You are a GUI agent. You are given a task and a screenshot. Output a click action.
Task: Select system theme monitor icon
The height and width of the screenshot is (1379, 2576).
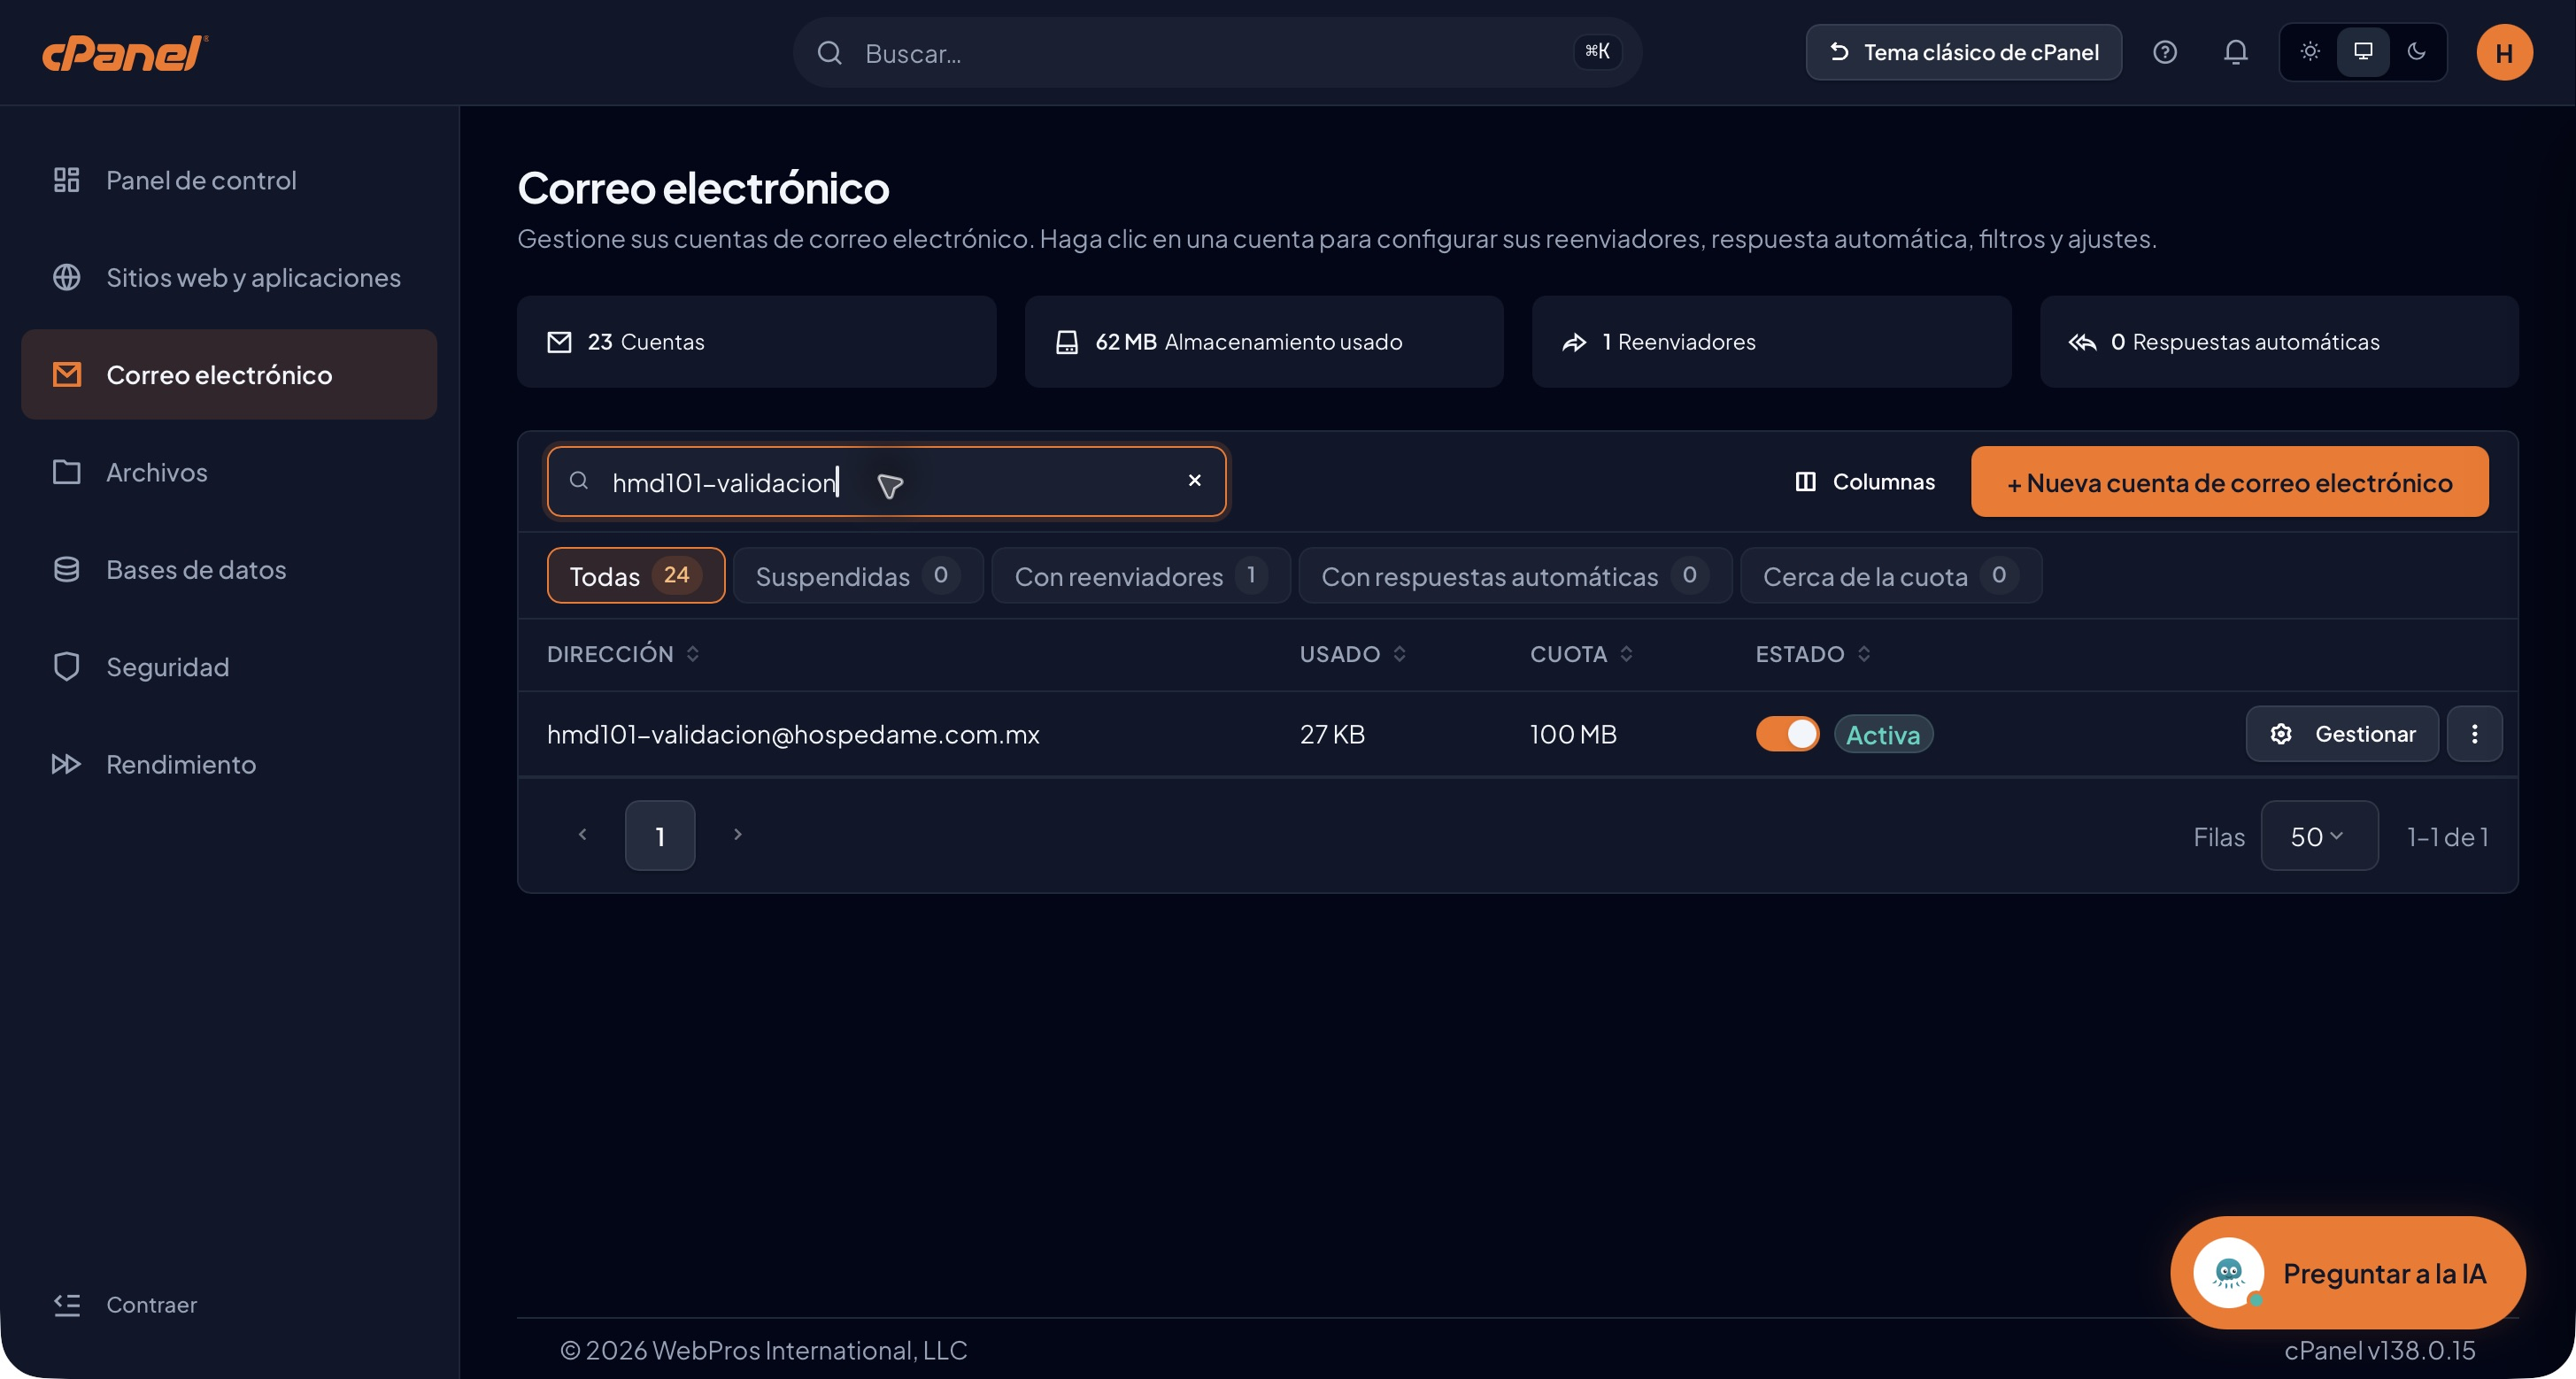2363,52
